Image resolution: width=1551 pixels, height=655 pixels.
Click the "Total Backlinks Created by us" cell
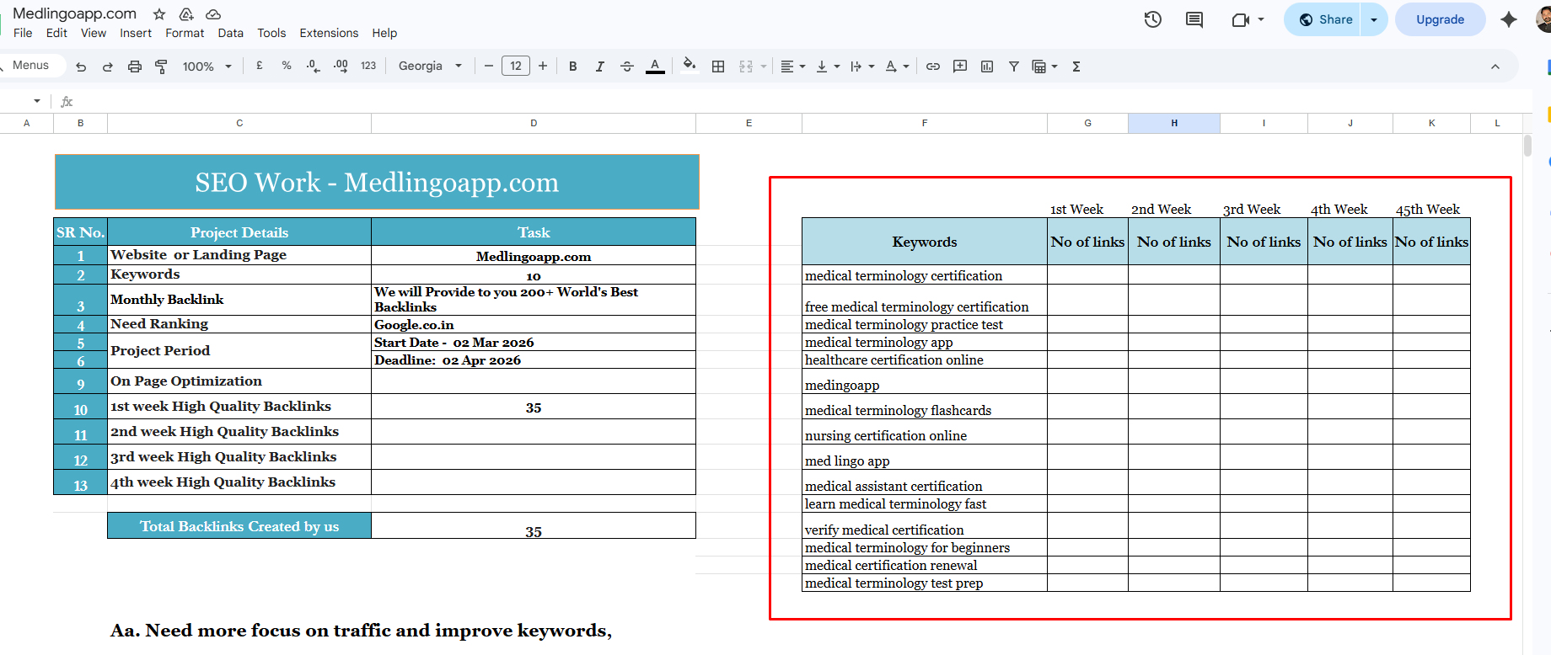pos(239,526)
